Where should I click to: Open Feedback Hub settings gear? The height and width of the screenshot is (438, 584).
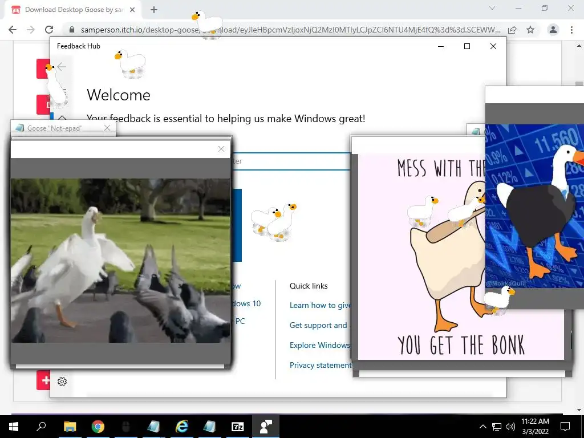(x=62, y=382)
